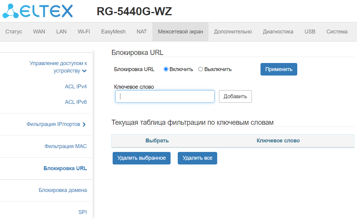Focus the Ключевое слово input field
This screenshot has height=220, width=357.
pos(165,96)
